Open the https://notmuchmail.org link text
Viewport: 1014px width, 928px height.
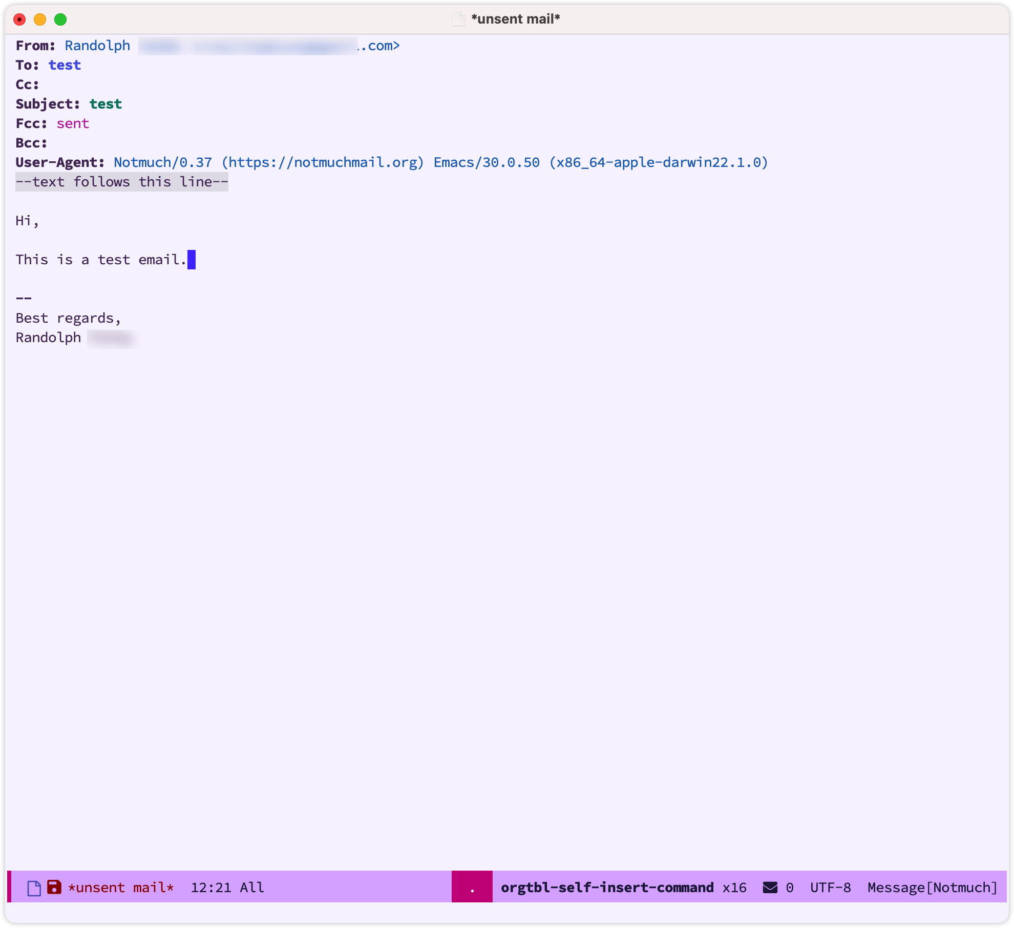tap(323, 162)
